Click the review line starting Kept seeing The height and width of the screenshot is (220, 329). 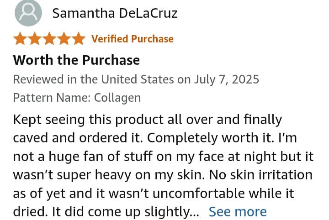point(148,120)
